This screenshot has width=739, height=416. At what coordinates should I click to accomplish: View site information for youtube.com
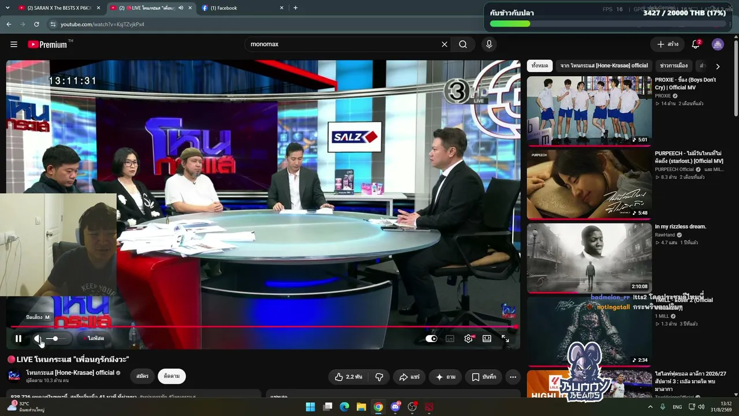tap(53, 24)
